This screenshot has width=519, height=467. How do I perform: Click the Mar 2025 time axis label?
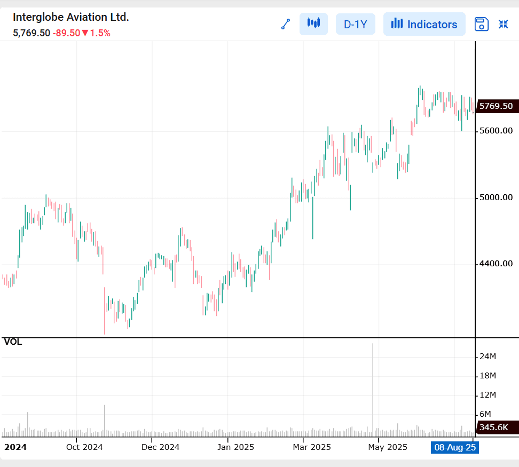tap(312, 447)
